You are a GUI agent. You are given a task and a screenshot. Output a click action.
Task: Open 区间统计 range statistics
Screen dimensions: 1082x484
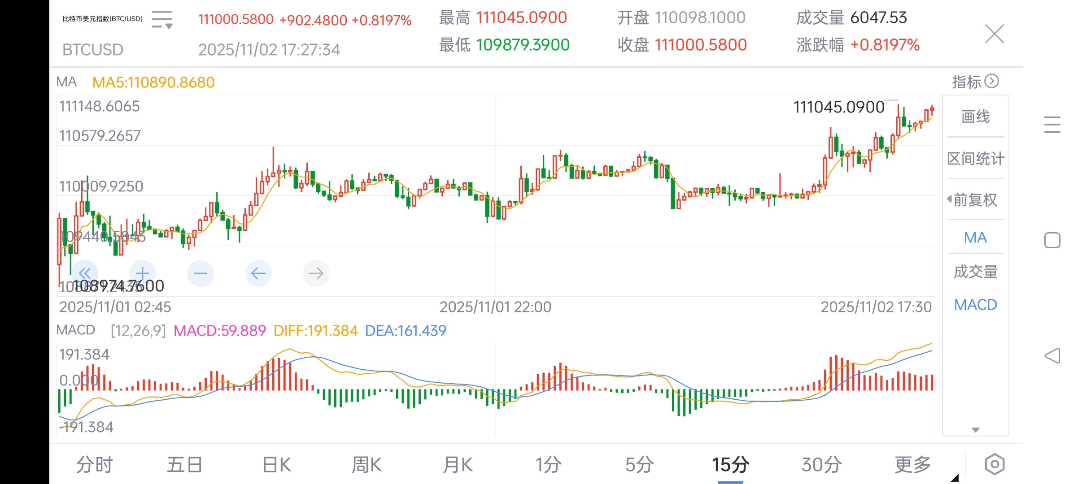click(x=974, y=158)
